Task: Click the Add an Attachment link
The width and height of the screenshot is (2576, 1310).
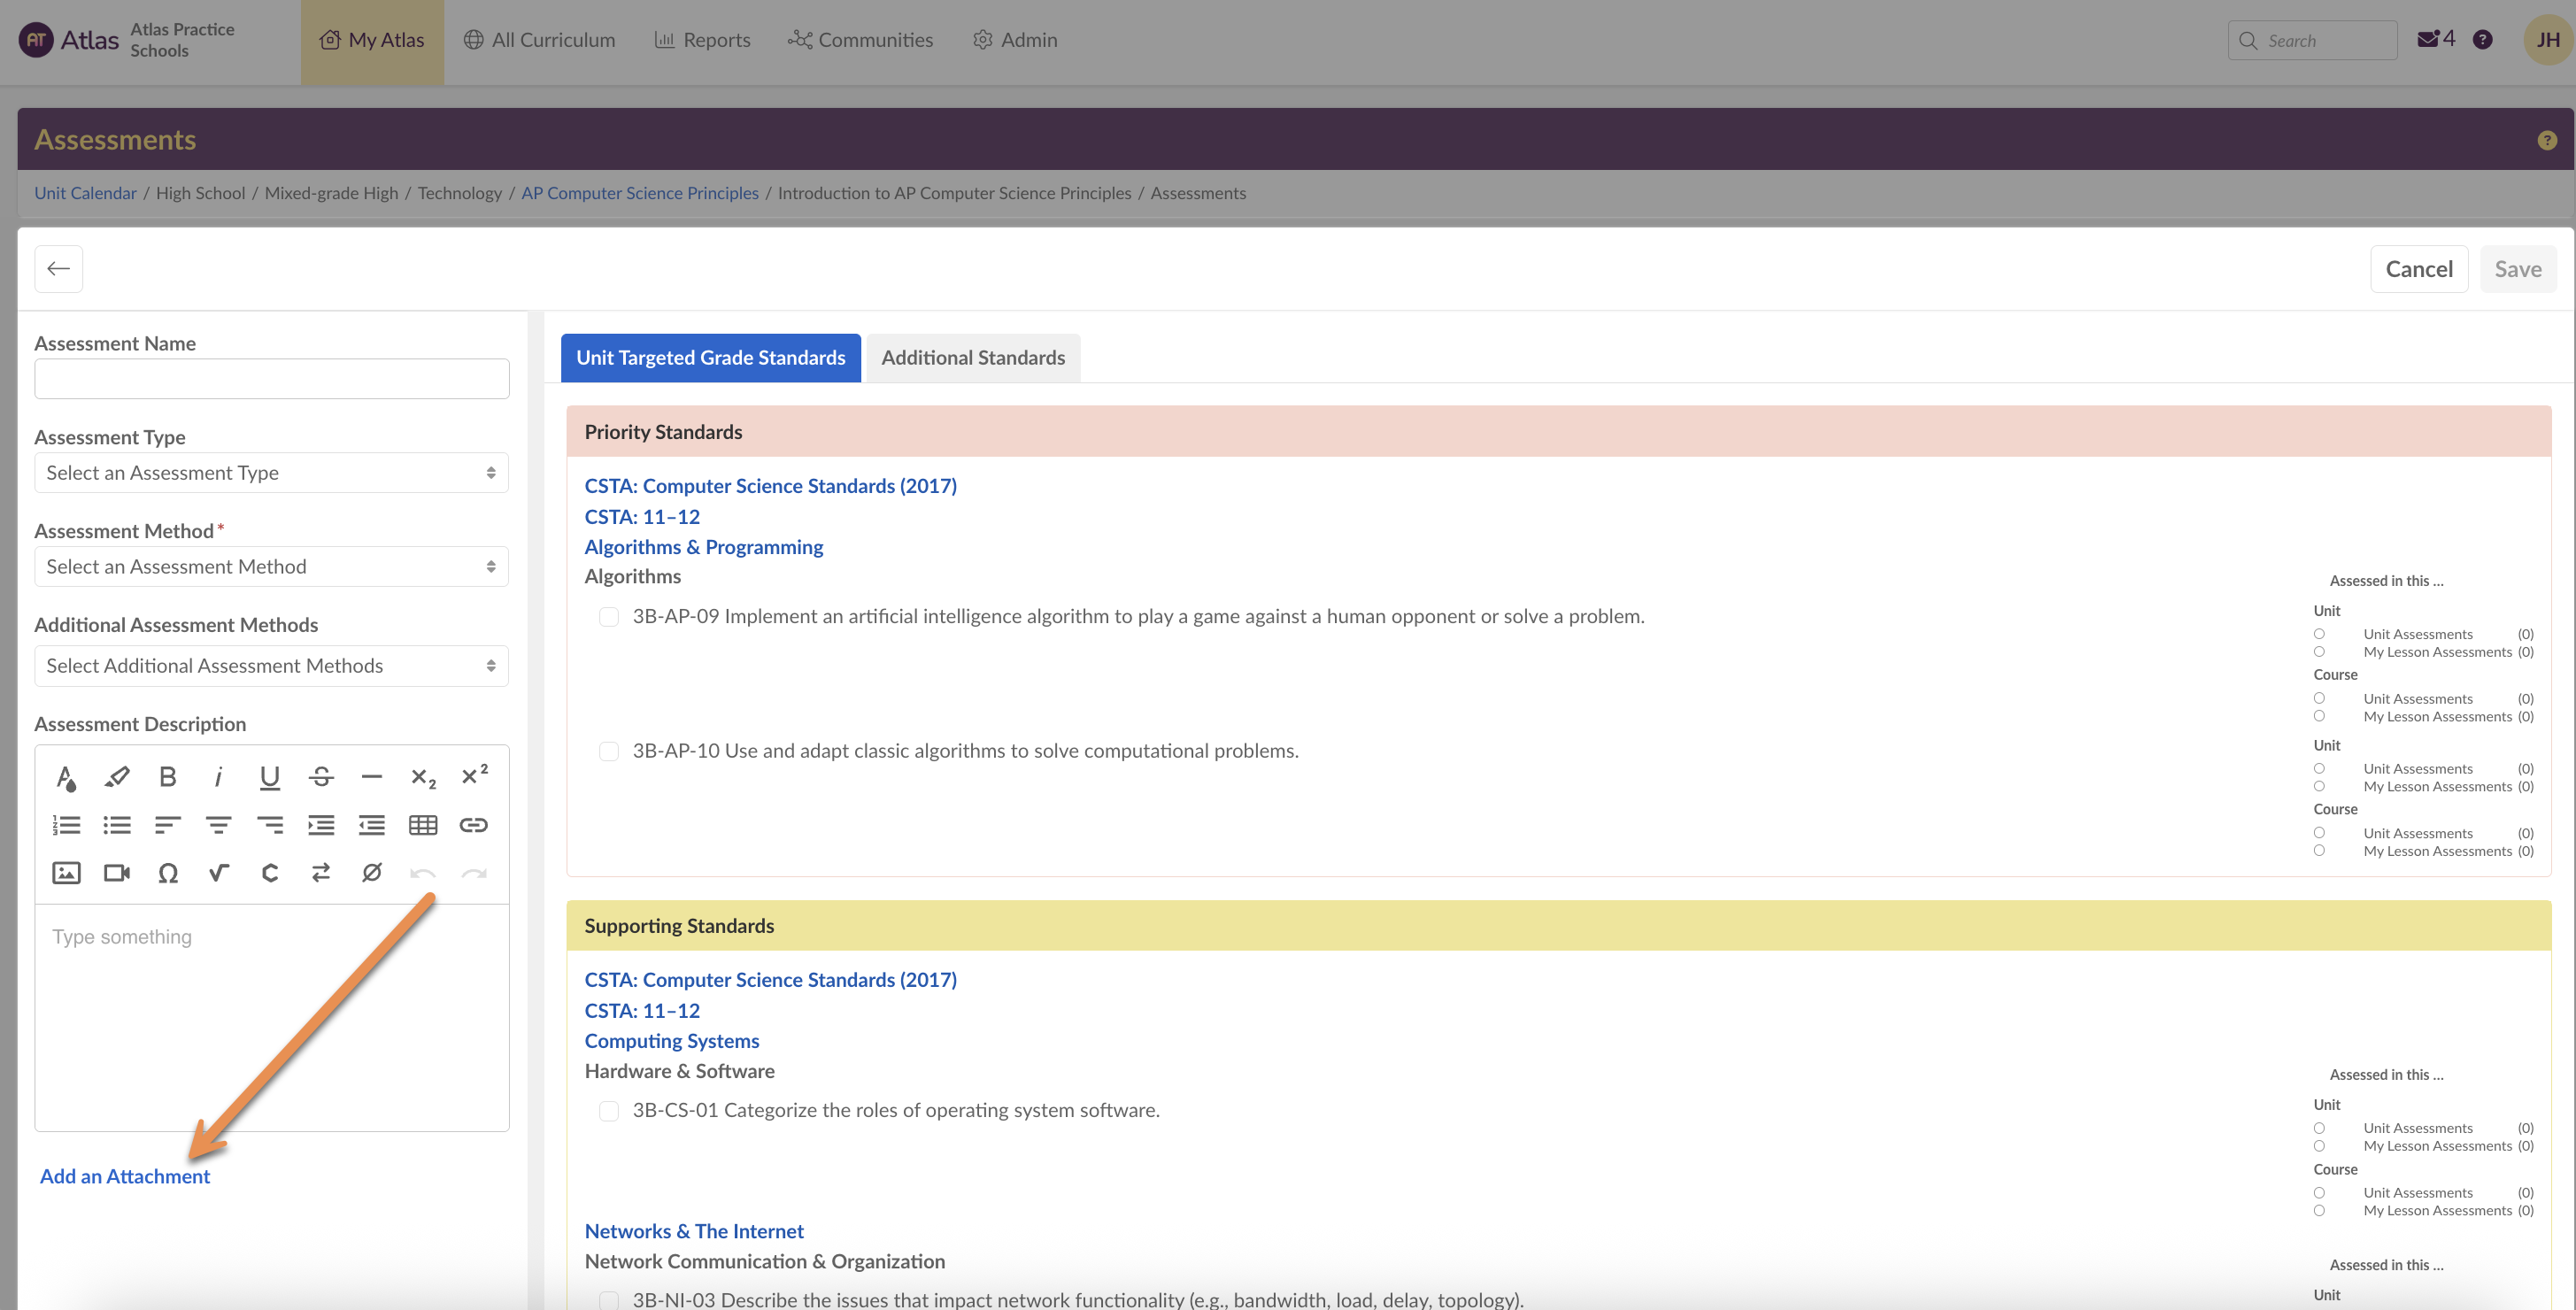Action: (x=125, y=1176)
